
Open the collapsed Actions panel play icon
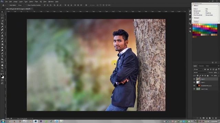tap(190, 14)
